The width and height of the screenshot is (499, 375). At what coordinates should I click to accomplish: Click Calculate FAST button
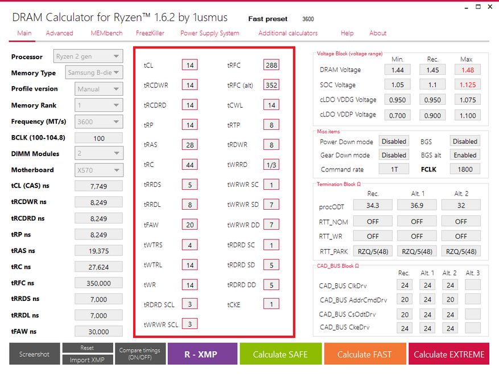coord(365,354)
